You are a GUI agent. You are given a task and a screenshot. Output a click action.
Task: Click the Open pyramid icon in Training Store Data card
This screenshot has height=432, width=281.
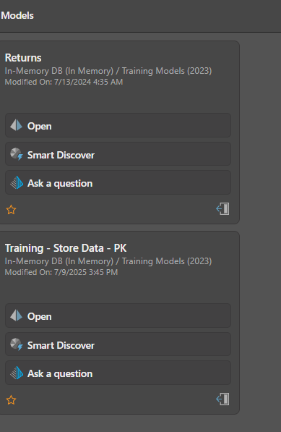tap(16, 315)
